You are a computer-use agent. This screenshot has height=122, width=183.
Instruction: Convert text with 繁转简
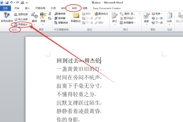coord(60,14)
